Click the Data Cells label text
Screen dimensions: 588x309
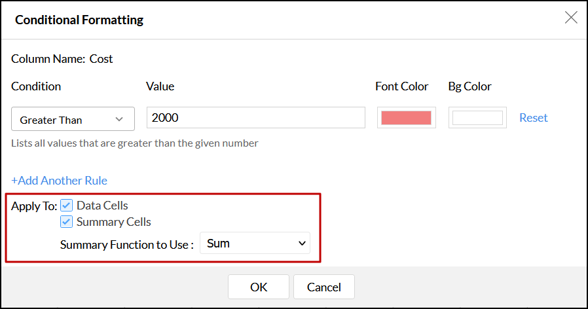pyautogui.click(x=102, y=206)
